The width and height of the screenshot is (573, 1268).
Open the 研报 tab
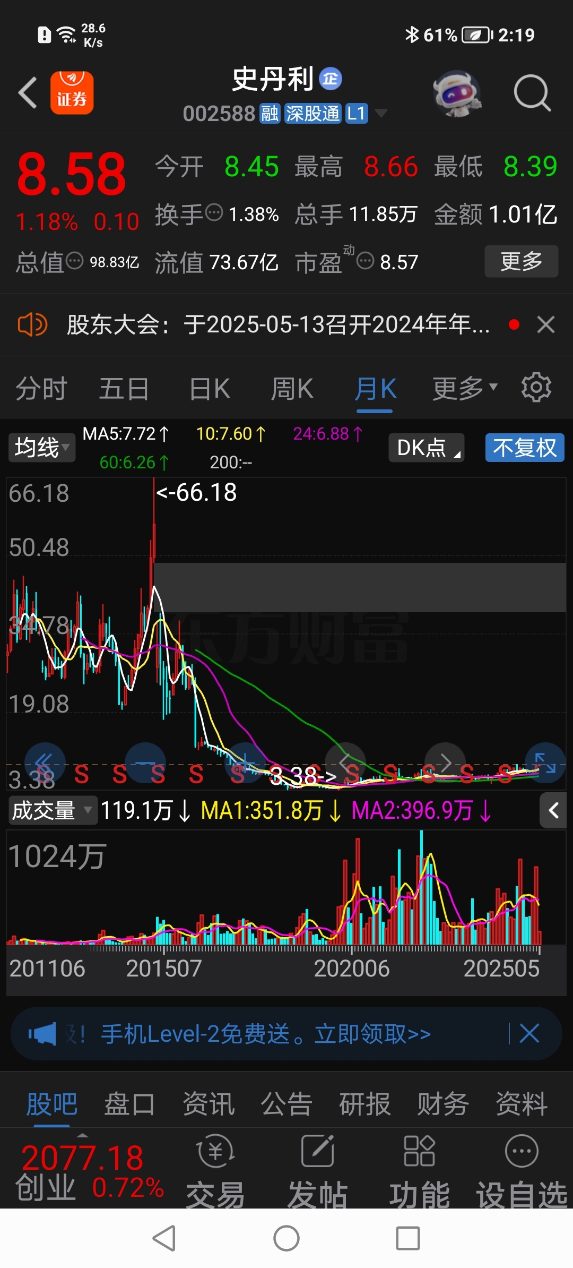point(365,1104)
